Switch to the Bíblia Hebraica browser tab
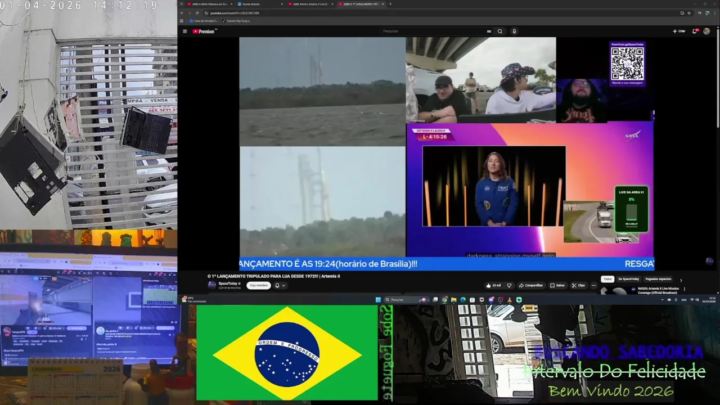The image size is (720, 405). pos(210,4)
